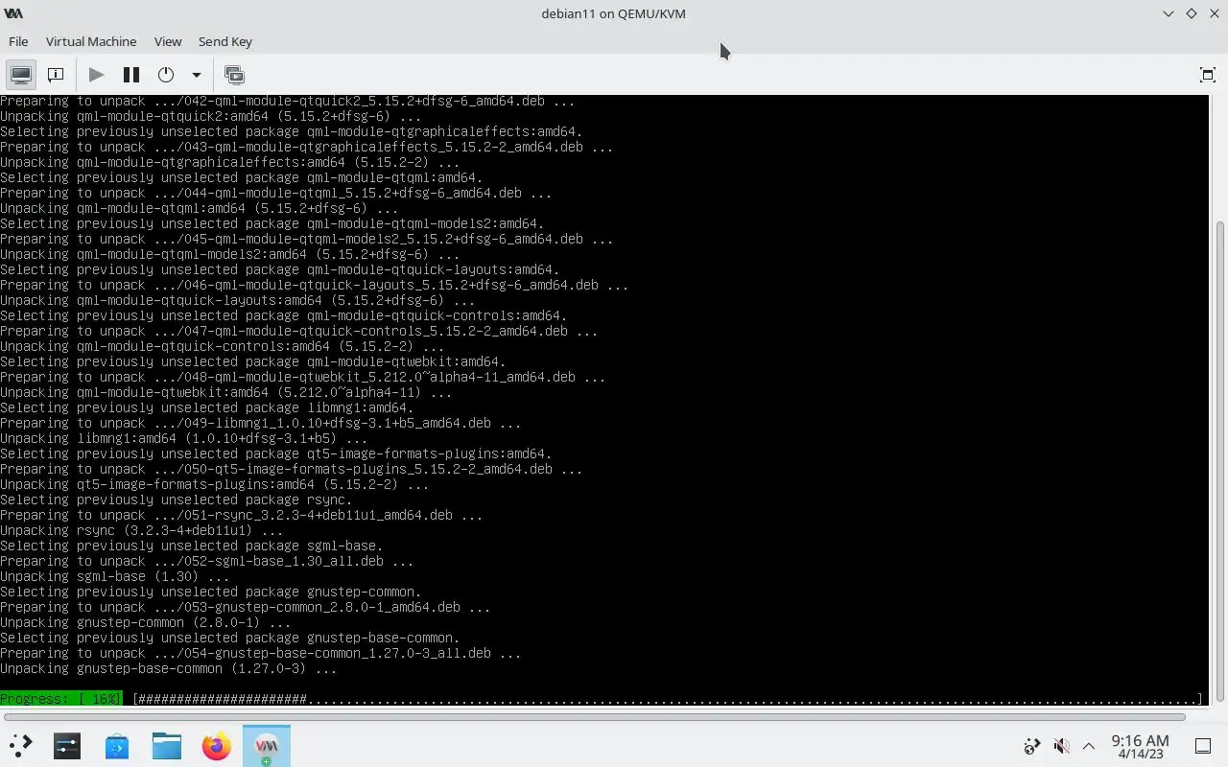1228x767 pixels.
Task: Toggle the muted volume tray icon
Action: 1061,746
